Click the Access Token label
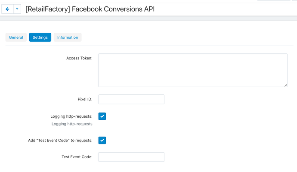Screen dimensions: 297x172 point(79,58)
